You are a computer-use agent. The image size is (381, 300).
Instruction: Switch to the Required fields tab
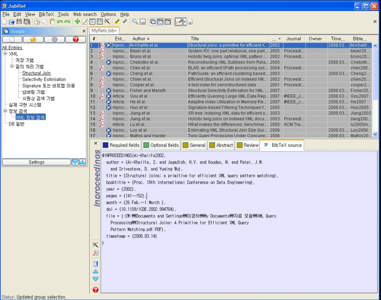pos(121,145)
